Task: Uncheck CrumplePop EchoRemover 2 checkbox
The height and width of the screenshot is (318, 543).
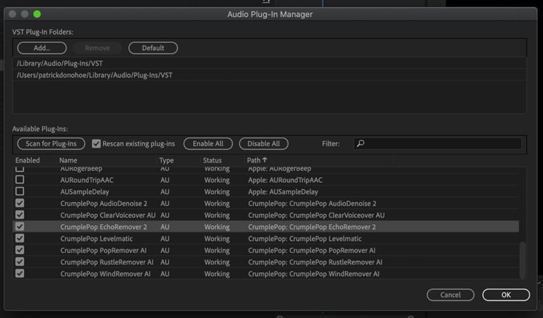Action: coord(20,227)
